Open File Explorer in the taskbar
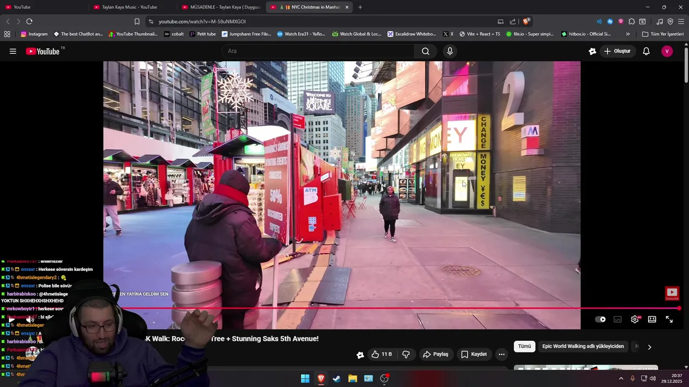 click(353, 378)
